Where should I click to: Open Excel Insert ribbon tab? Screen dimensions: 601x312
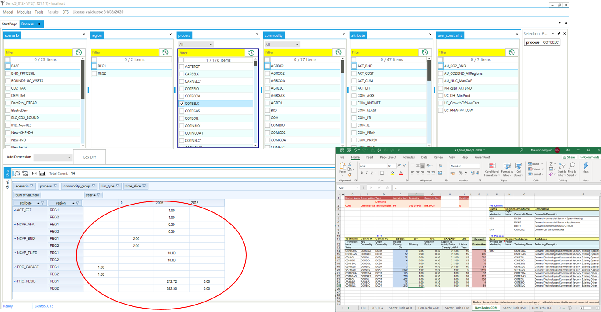[x=369, y=157]
